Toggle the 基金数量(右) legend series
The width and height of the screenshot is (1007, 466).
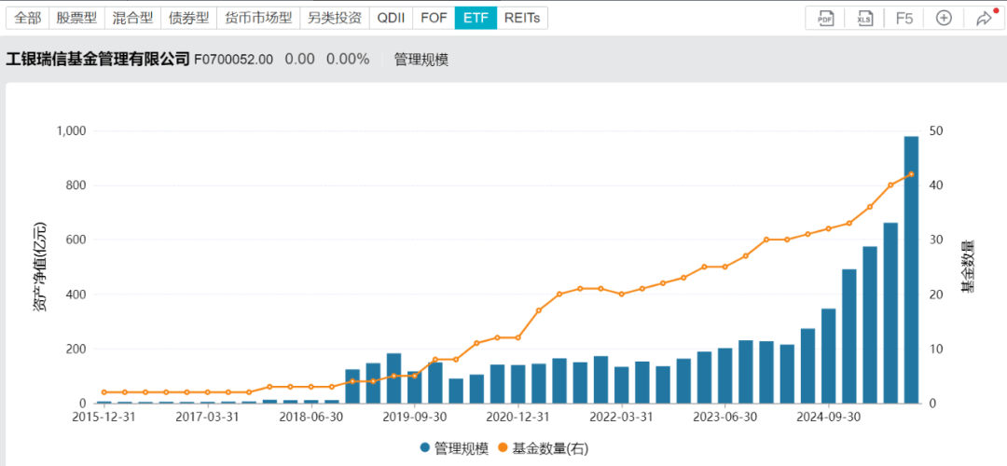click(544, 448)
